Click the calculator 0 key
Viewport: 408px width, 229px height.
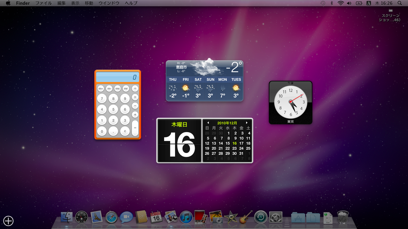(102, 131)
